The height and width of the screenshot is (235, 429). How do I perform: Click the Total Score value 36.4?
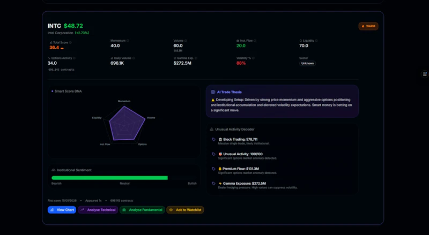click(54, 48)
